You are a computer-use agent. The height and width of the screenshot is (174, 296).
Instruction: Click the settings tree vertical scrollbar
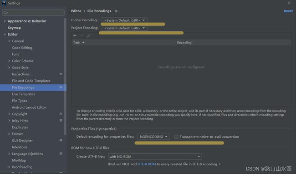click(x=65, y=77)
